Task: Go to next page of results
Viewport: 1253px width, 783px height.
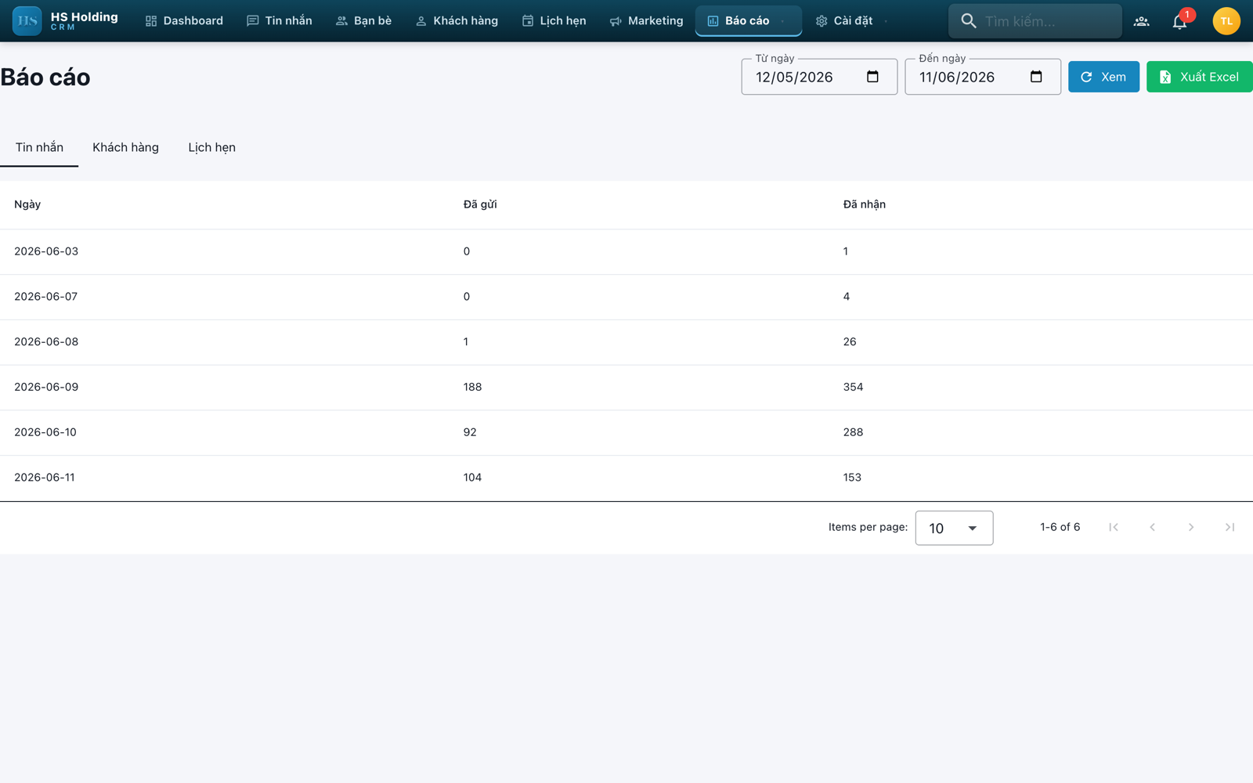Action: 1191,527
